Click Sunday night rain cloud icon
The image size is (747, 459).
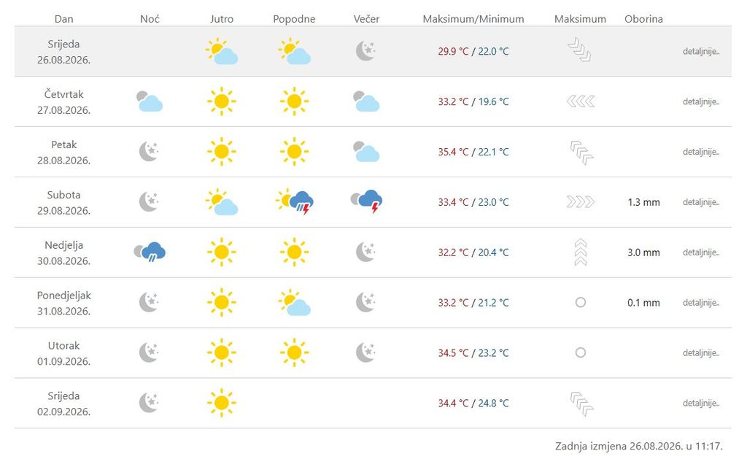(150, 252)
